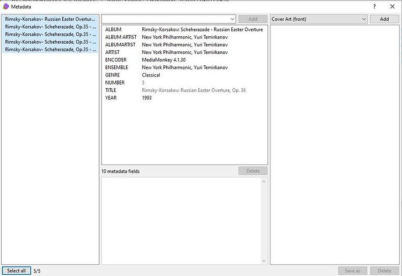
Task: Click the Add button beside the field combo box
Action: tap(253, 19)
